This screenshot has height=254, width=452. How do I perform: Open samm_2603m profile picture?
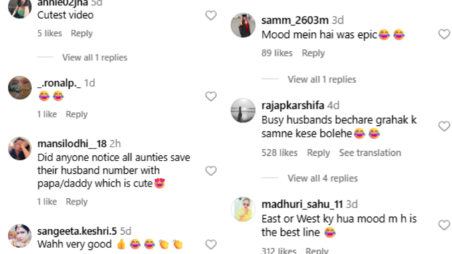(x=243, y=25)
